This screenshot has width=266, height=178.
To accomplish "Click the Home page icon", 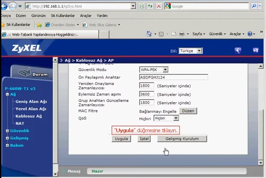I will (x=149, y=34).
